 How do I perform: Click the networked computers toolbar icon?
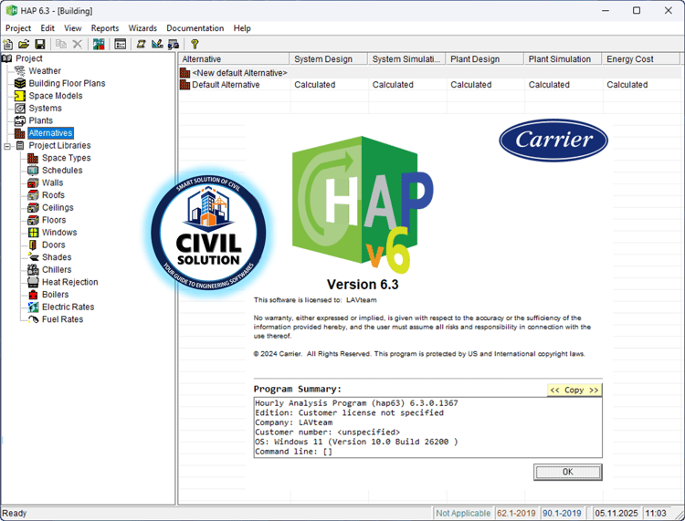tap(174, 44)
